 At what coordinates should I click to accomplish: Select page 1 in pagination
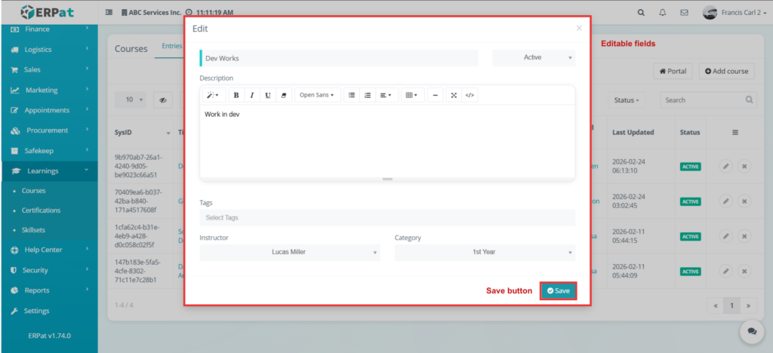point(732,305)
